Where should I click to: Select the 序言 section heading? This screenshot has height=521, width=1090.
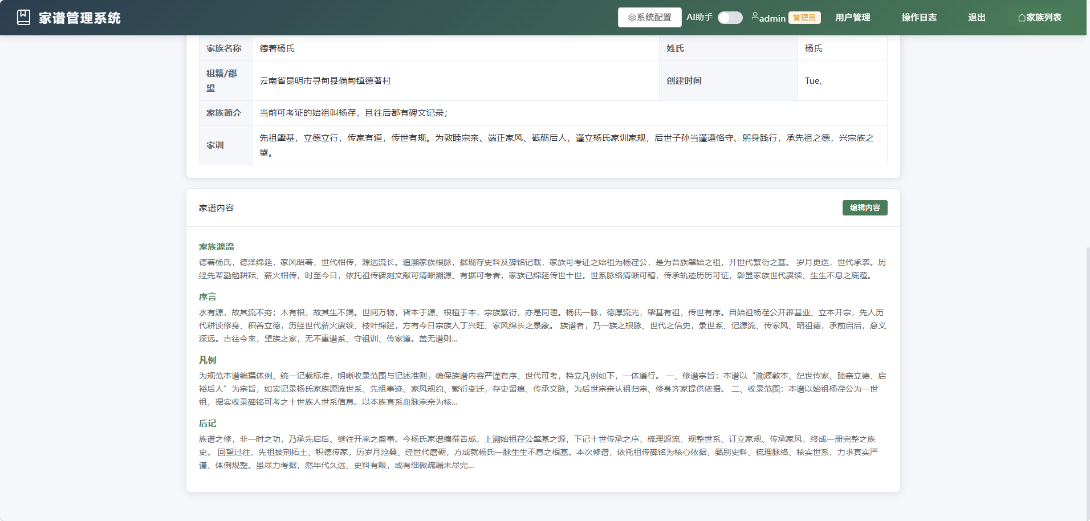point(208,297)
